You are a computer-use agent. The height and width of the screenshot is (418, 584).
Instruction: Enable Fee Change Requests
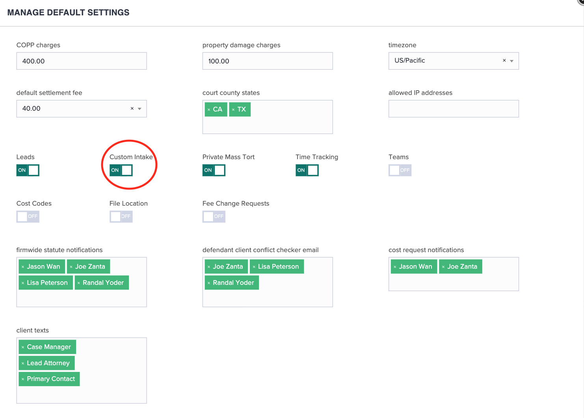(214, 216)
